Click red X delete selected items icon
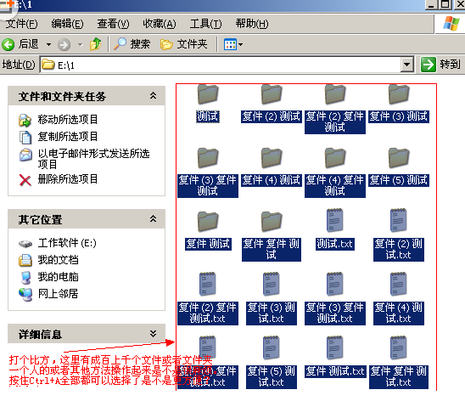465x401 pixels. [25, 180]
